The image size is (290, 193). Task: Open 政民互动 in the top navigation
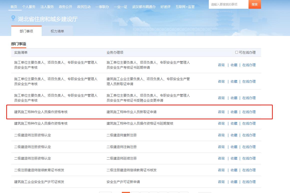click(x=84, y=7)
